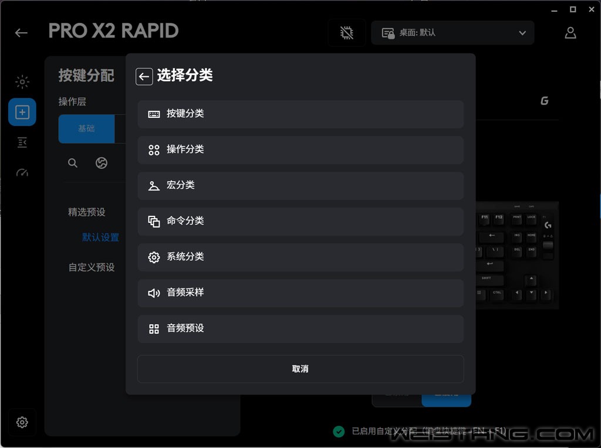Viewport: 601px width, 448px height.
Task: Open the settings gear at bottom left
Action: click(x=22, y=422)
